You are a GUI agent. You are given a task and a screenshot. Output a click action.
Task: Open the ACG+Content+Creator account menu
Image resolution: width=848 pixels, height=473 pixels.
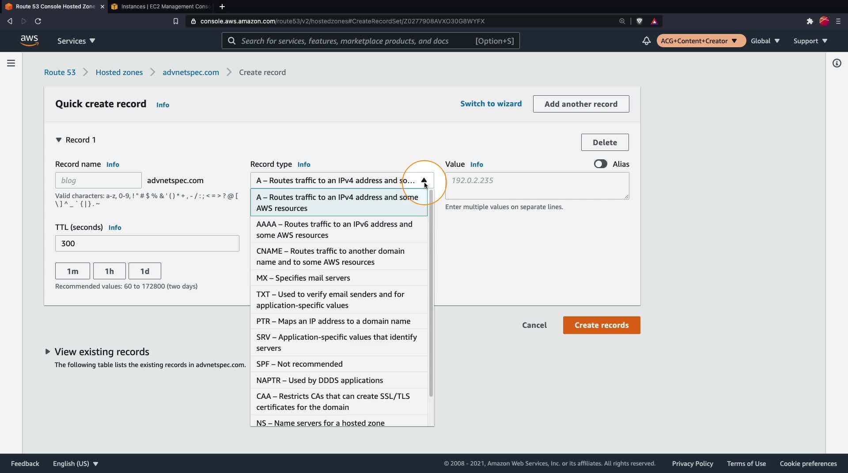click(701, 41)
